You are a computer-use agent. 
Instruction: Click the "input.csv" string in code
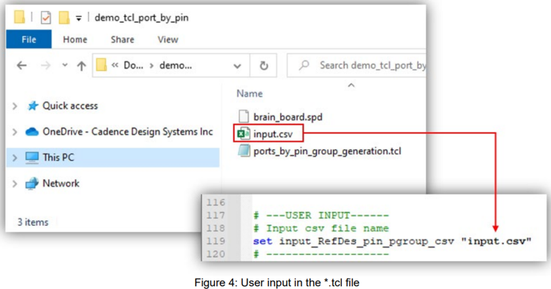tap(496, 241)
